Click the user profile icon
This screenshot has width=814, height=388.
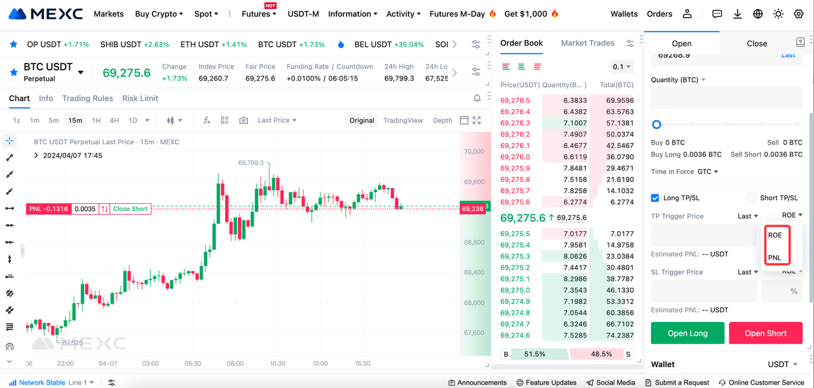point(687,14)
